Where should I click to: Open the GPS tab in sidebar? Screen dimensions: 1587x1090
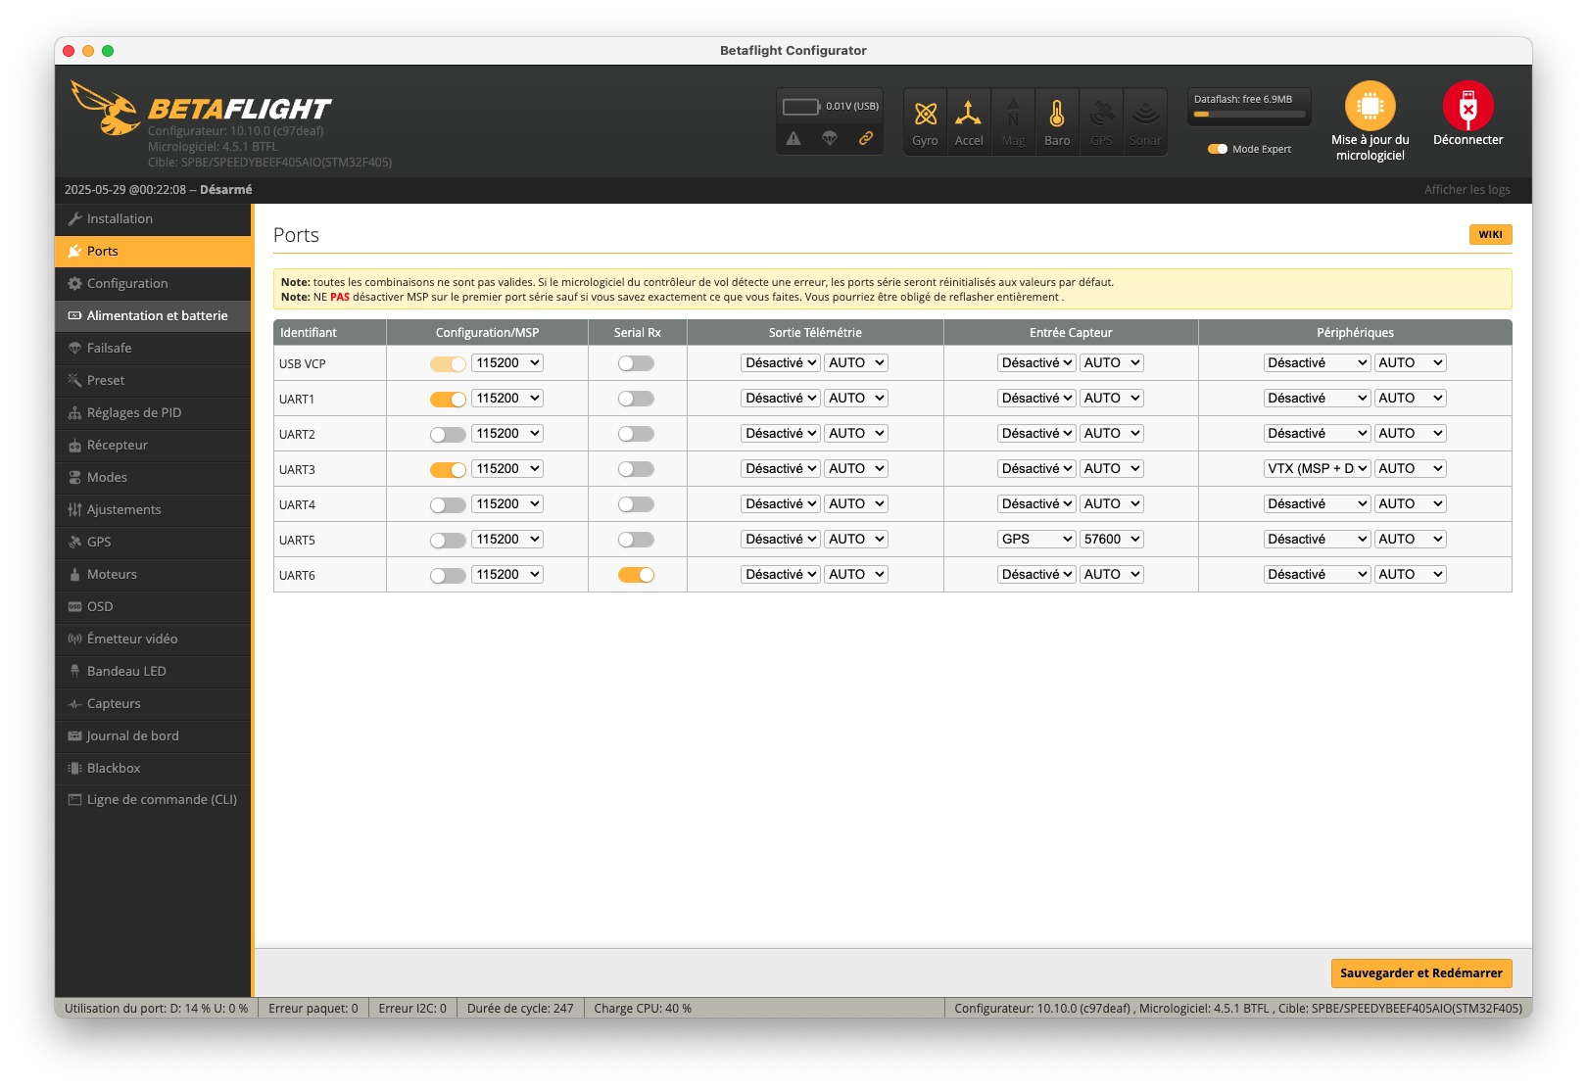point(153,542)
